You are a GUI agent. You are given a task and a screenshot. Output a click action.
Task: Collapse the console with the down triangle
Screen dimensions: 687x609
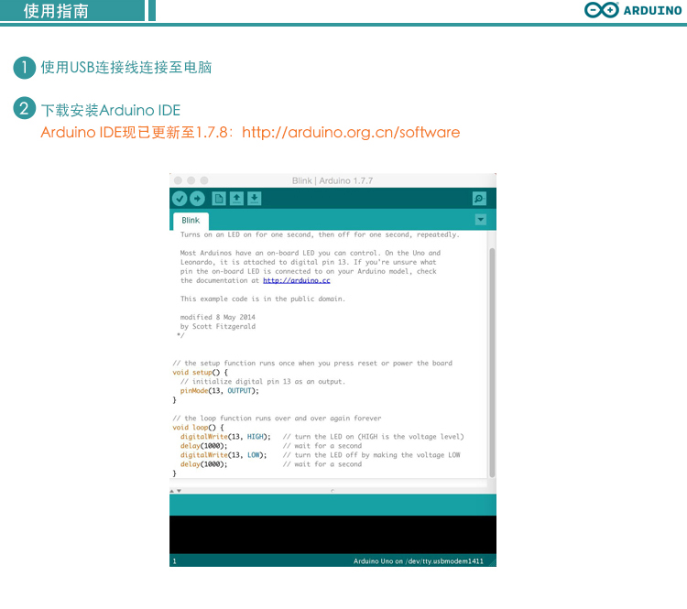click(179, 491)
